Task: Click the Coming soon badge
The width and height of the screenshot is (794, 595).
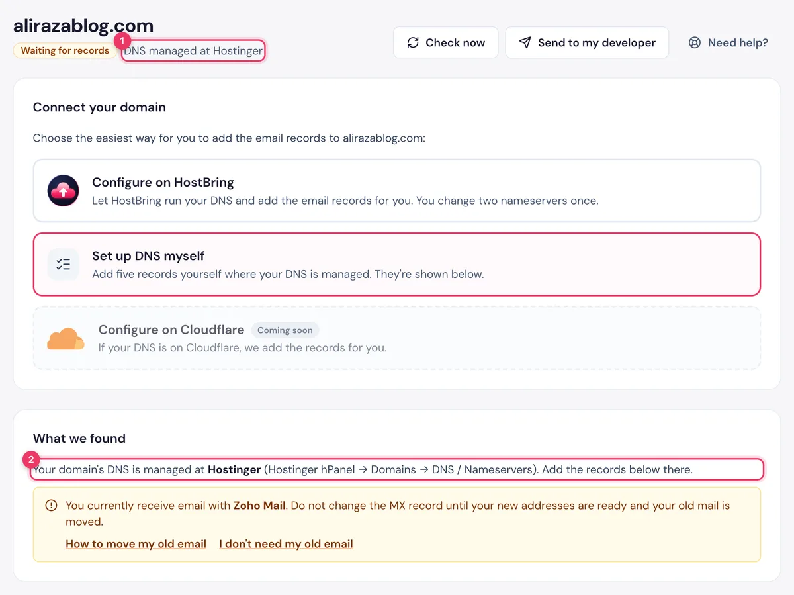Action: [x=285, y=330]
